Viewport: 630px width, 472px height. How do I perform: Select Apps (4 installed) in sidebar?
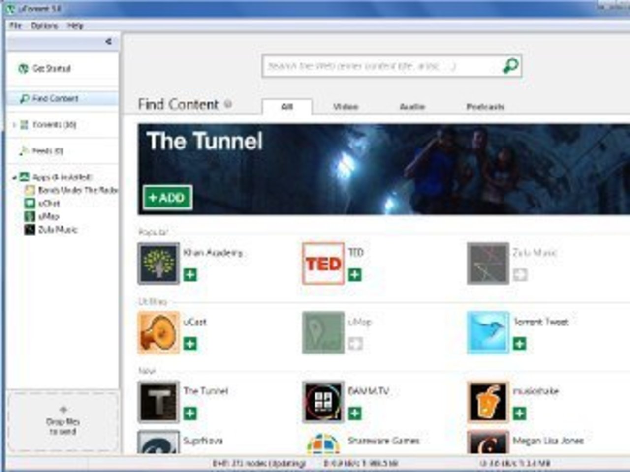(x=62, y=177)
